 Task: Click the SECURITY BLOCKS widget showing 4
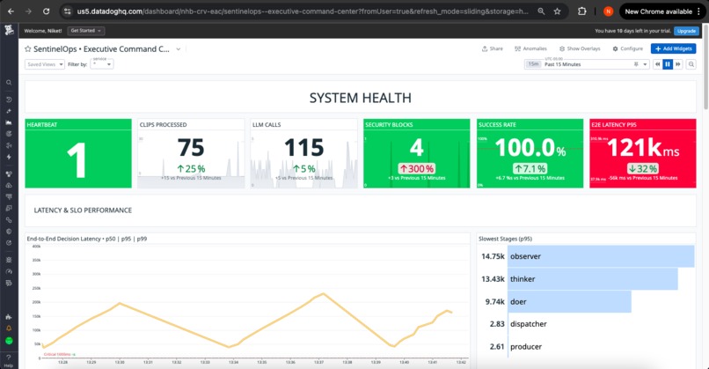point(416,153)
